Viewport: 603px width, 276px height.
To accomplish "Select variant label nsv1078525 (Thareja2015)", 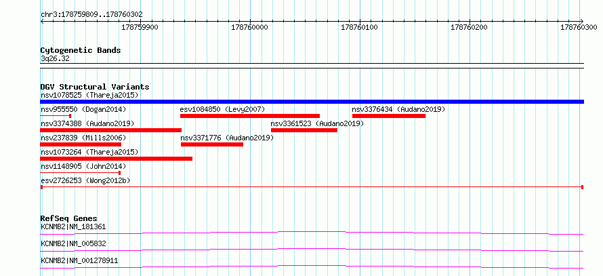I will click(89, 95).
